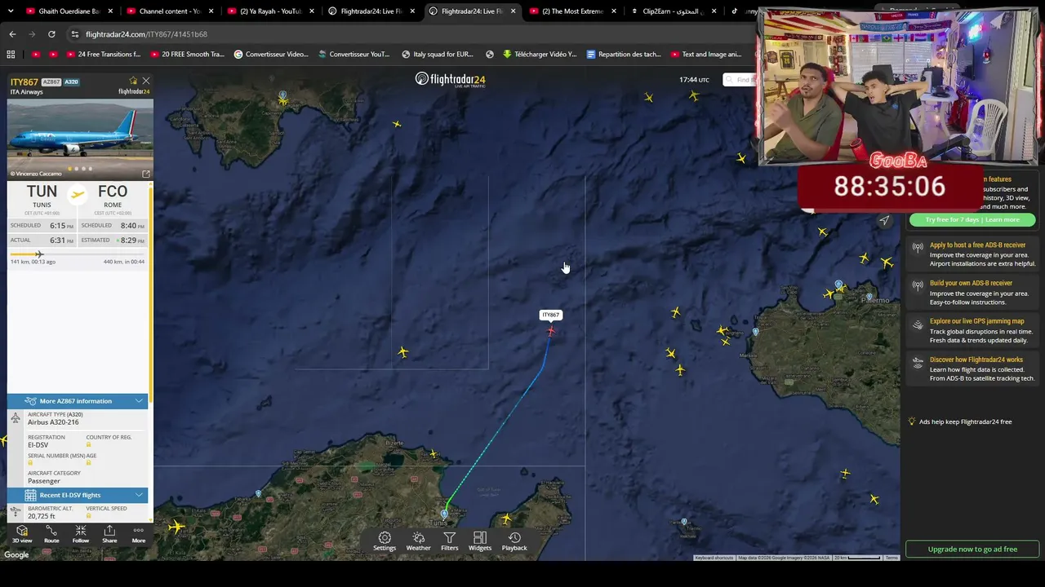The image size is (1045, 587).
Task: Click the Find flight search box
Action: [x=739, y=80]
